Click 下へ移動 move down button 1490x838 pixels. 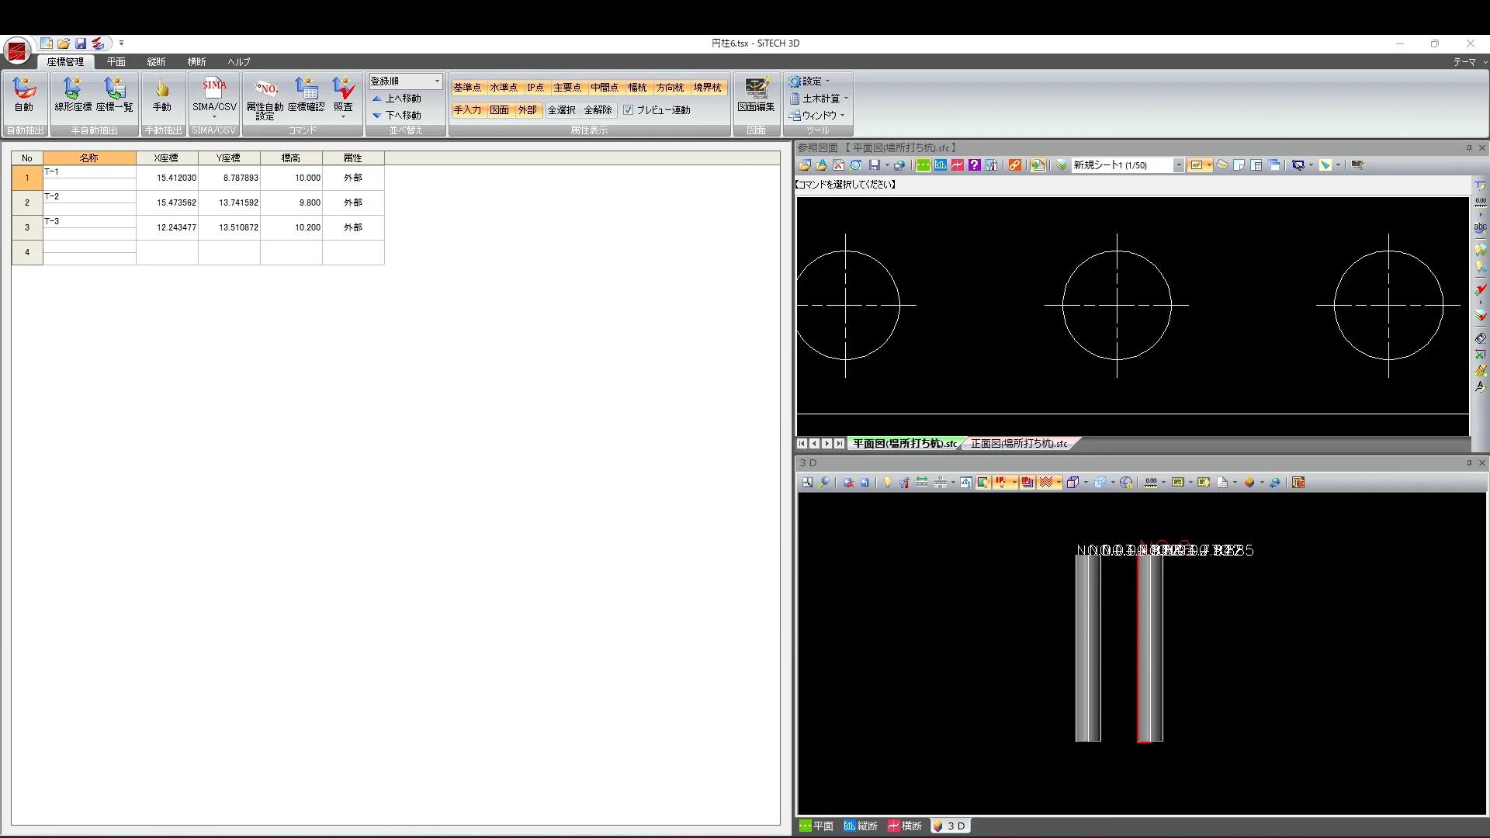click(x=397, y=116)
